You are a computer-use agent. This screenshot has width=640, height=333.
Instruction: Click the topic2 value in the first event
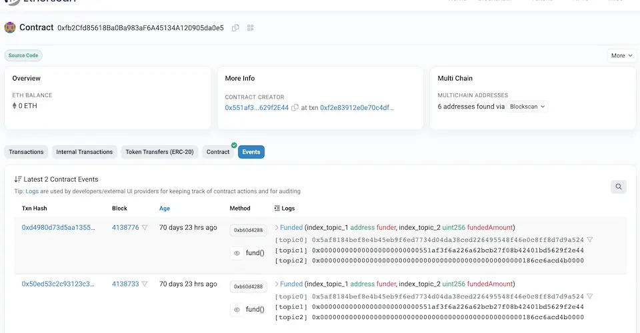pos(448,260)
